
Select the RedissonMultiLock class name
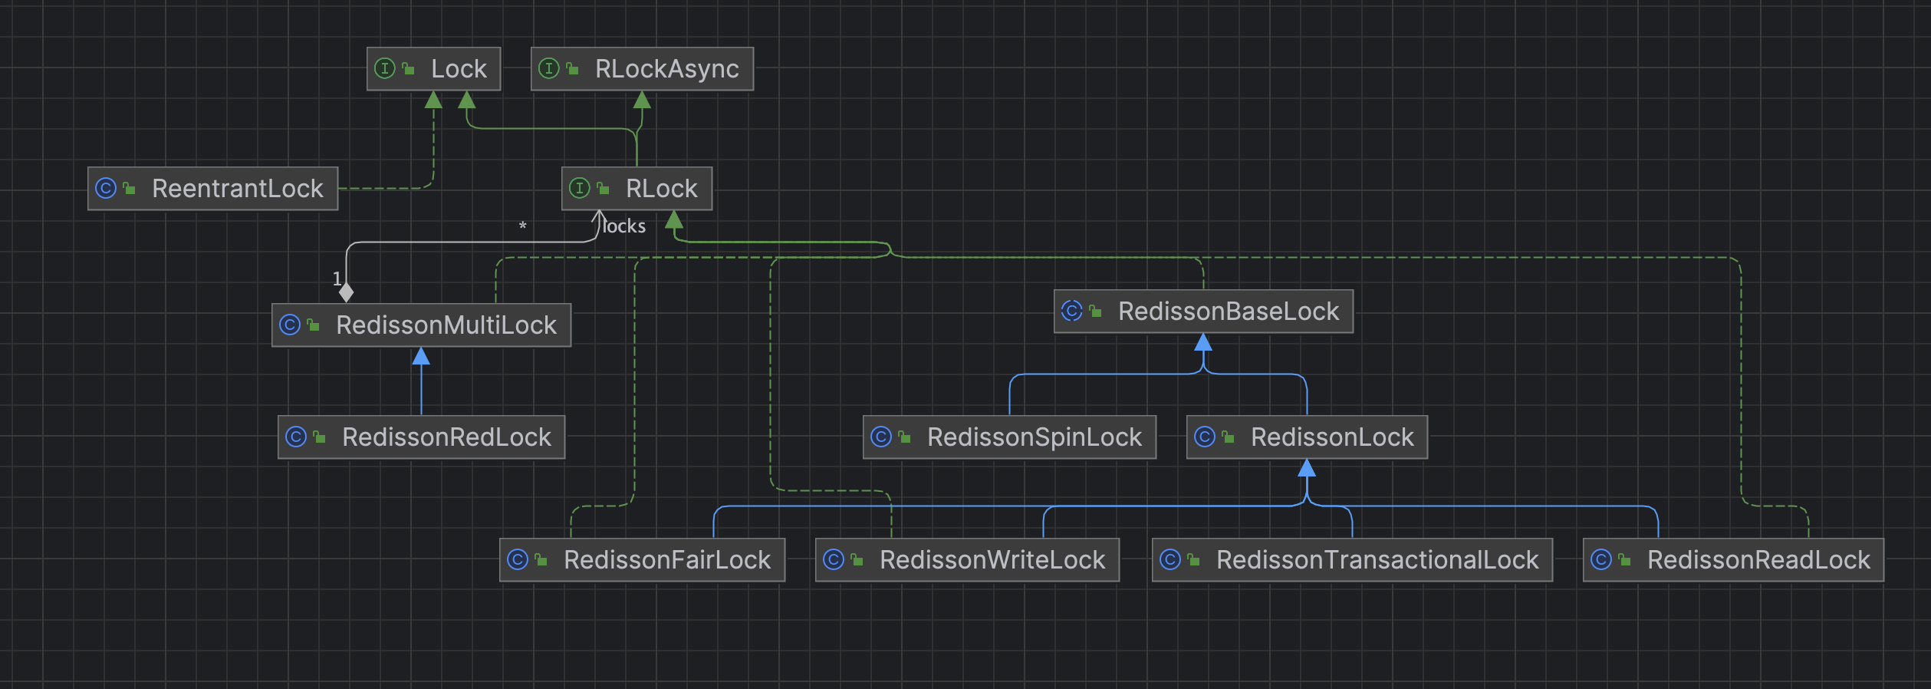pyautogui.click(x=446, y=325)
